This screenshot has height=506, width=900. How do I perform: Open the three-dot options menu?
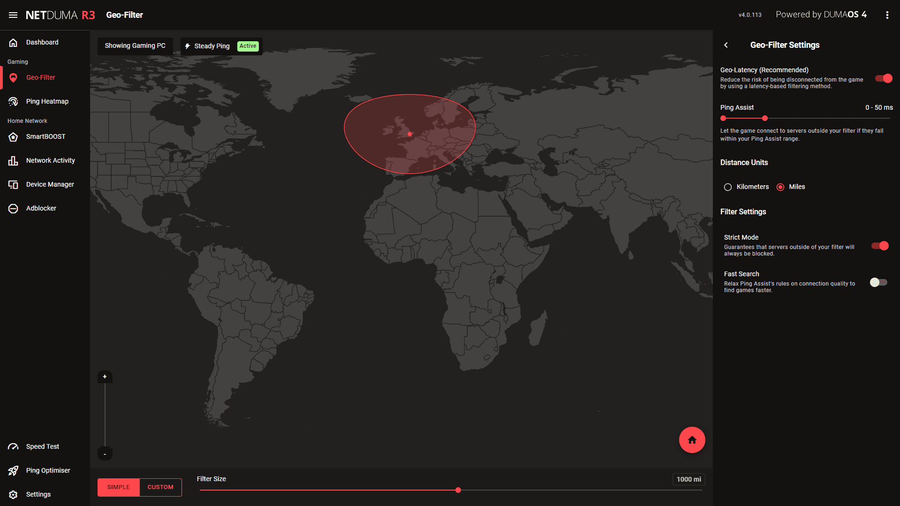(x=887, y=15)
